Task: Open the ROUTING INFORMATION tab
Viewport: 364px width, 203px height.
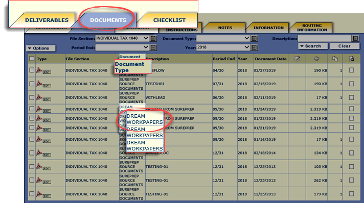Action: [312, 28]
